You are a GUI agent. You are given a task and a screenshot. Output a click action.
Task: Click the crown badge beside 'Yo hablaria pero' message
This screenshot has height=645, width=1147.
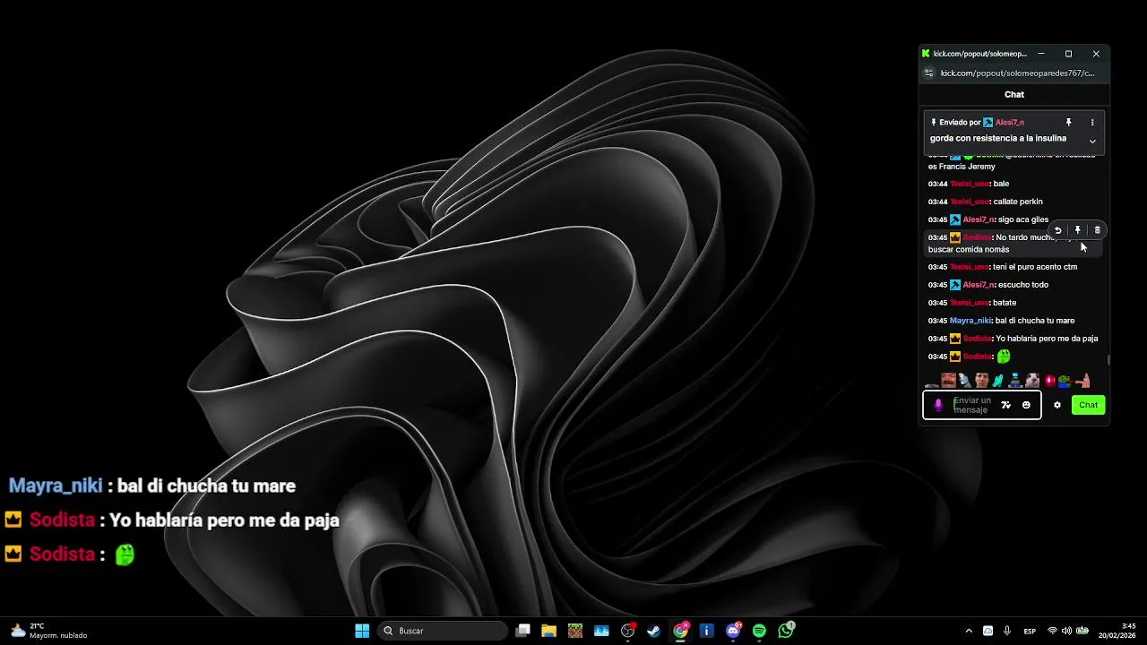955,339
